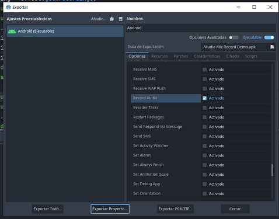This screenshot has width=279, height=219.
Task: Click the Godot icon in the title bar
Action: pyautogui.click(x=8, y=7)
